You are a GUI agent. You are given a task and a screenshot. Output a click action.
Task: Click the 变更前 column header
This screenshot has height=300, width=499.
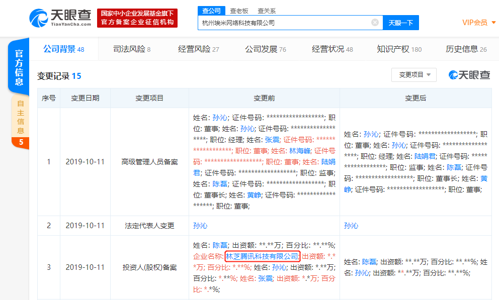click(x=264, y=98)
